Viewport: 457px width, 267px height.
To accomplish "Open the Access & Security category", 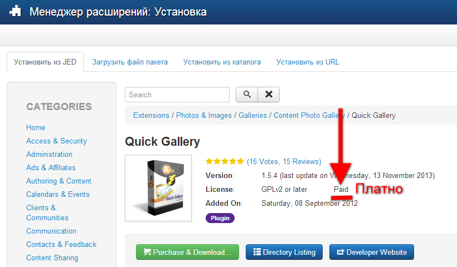I will (x=56, y=141).
